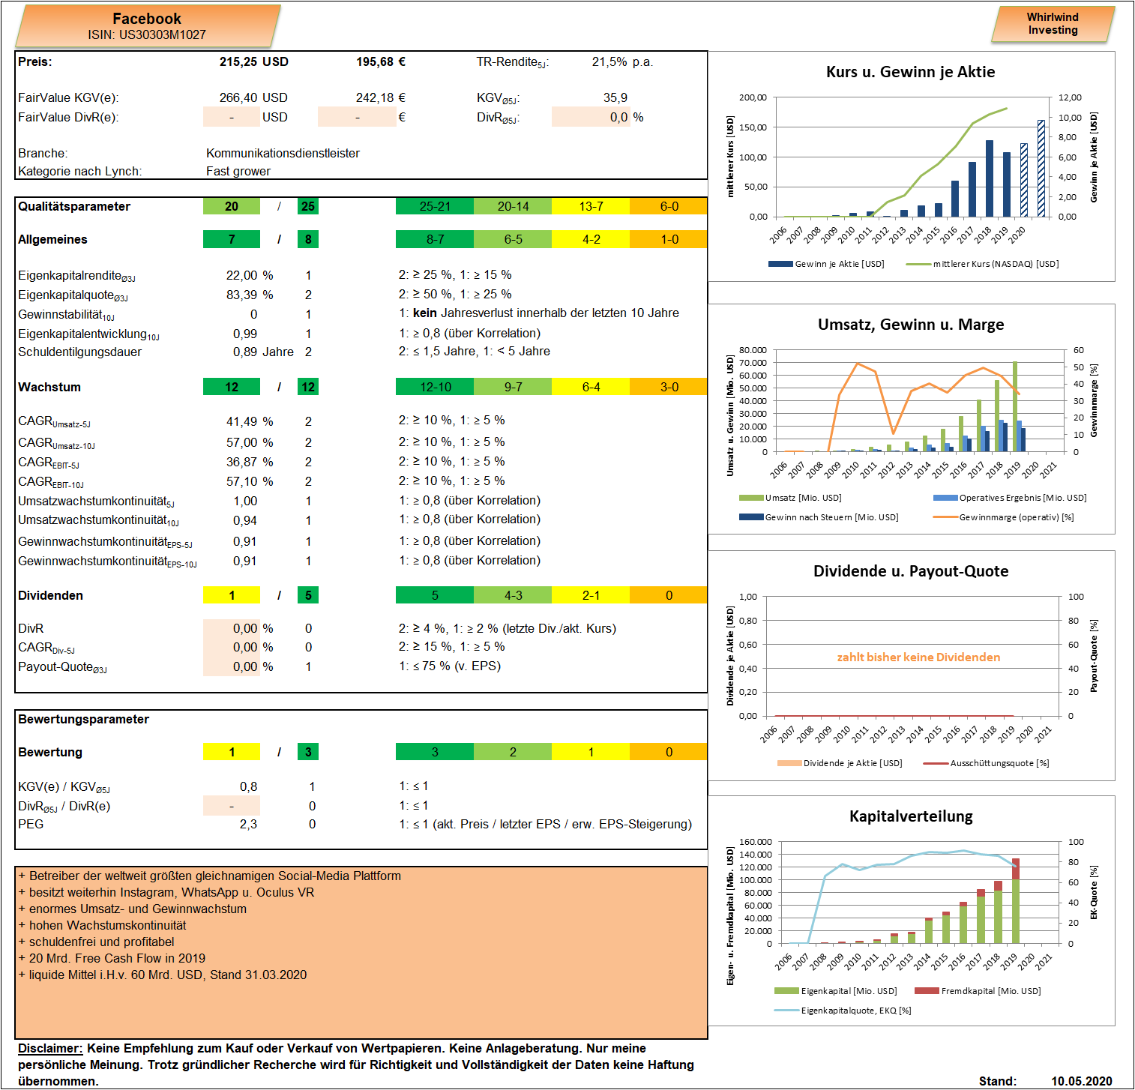Click the CAGR Div-5J value cell
Viewport: 1135px width, 1090px height.
coord(232,648)
